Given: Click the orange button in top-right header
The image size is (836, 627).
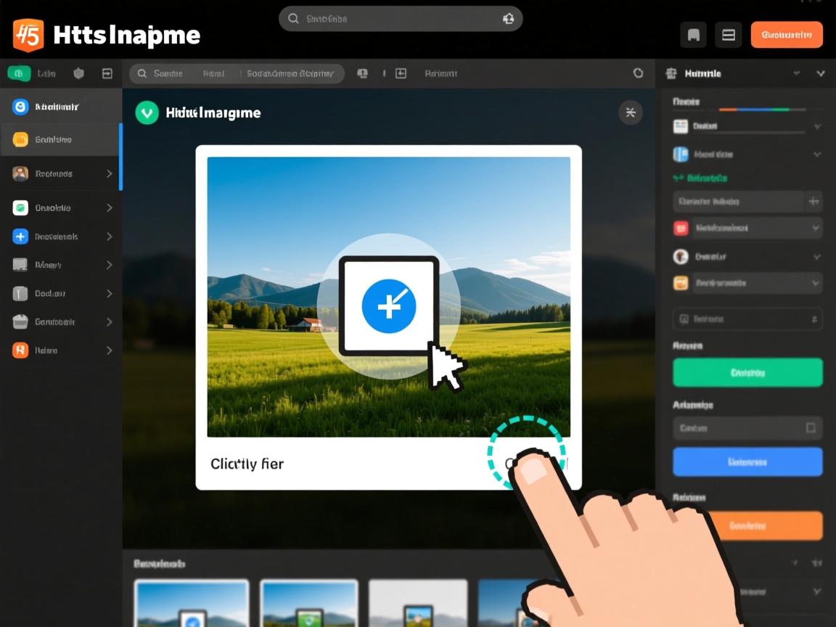Looking at the screenshot, I should point(787,35).
